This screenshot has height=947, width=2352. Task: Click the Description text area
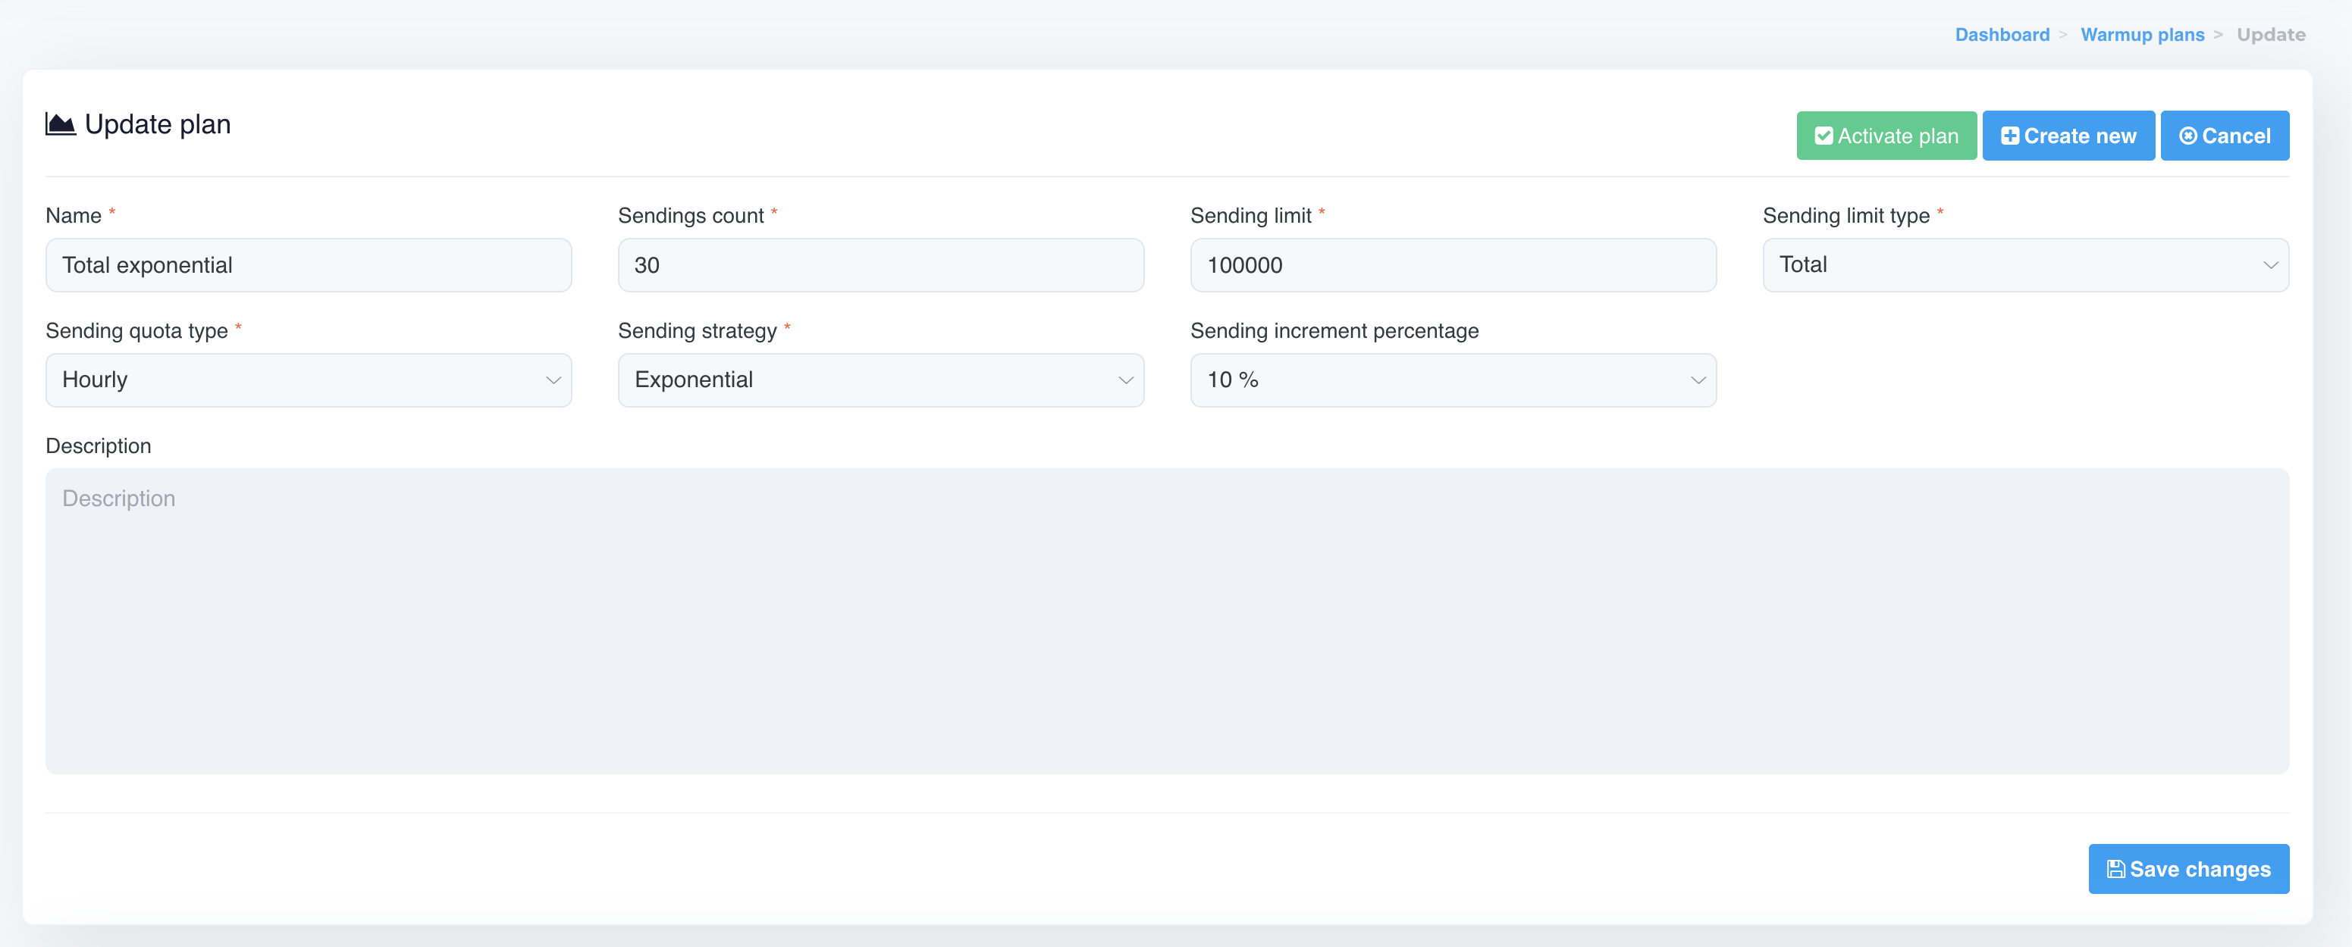tap(1167, 621)
